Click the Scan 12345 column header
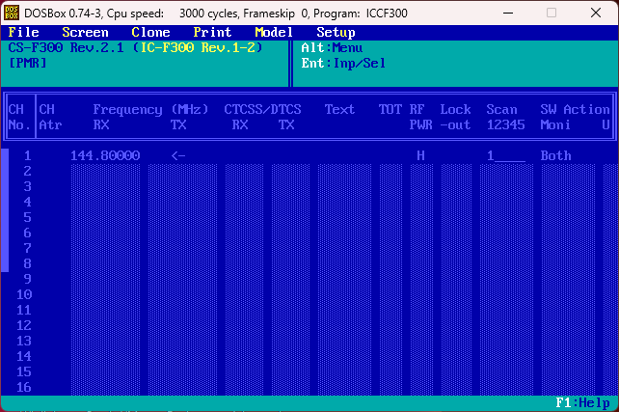619x412 pixels. [x=505, y=117]
